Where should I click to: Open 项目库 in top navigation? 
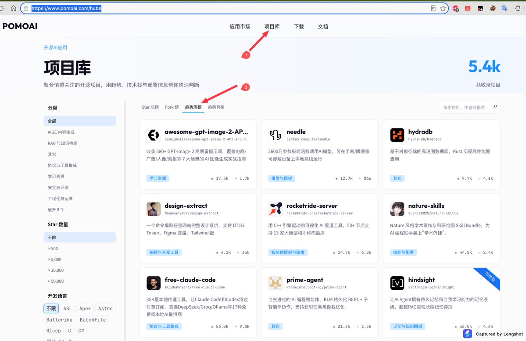[272, 26]
